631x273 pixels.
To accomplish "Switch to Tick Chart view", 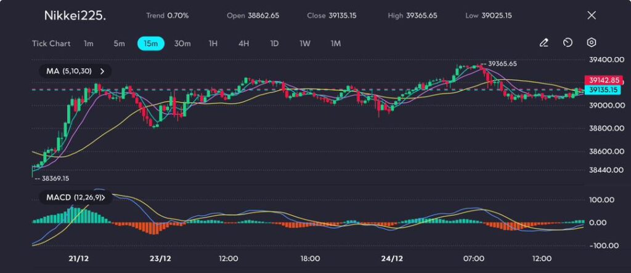I will pos(51,44).
